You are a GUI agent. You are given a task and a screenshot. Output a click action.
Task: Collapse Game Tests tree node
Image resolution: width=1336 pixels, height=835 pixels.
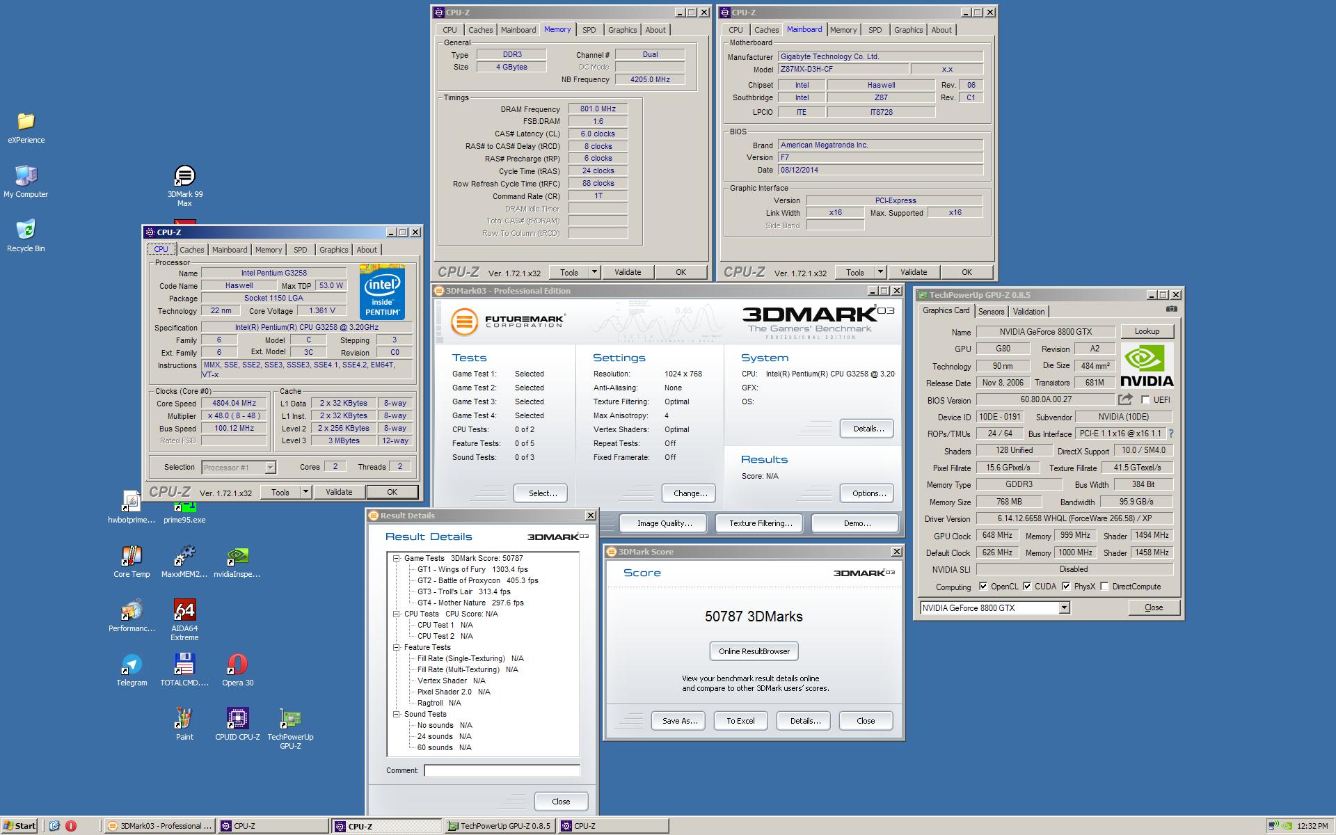[x=396, y=558]
